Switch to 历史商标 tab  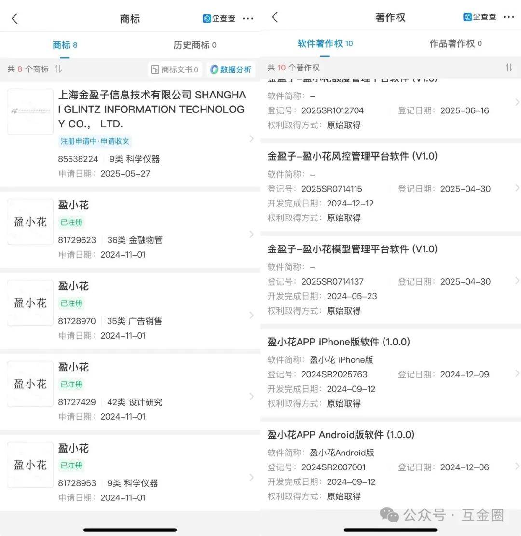point(194,45)
